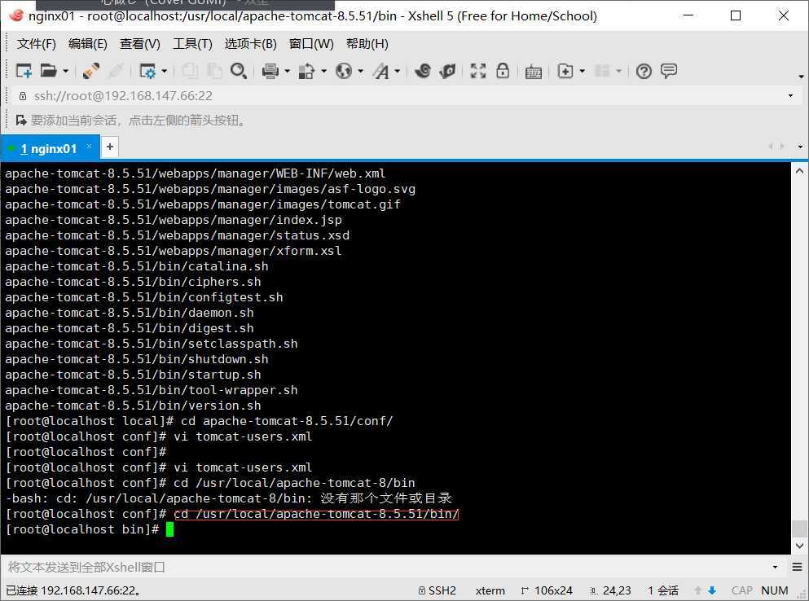Screen dimensions: 809x601
Task: Click the SSH2 status bar entry
Action: [x=437, y=590]
